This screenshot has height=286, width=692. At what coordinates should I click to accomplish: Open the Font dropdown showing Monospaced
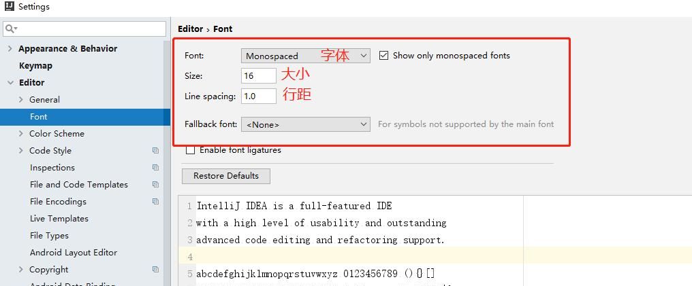(305, 56)
